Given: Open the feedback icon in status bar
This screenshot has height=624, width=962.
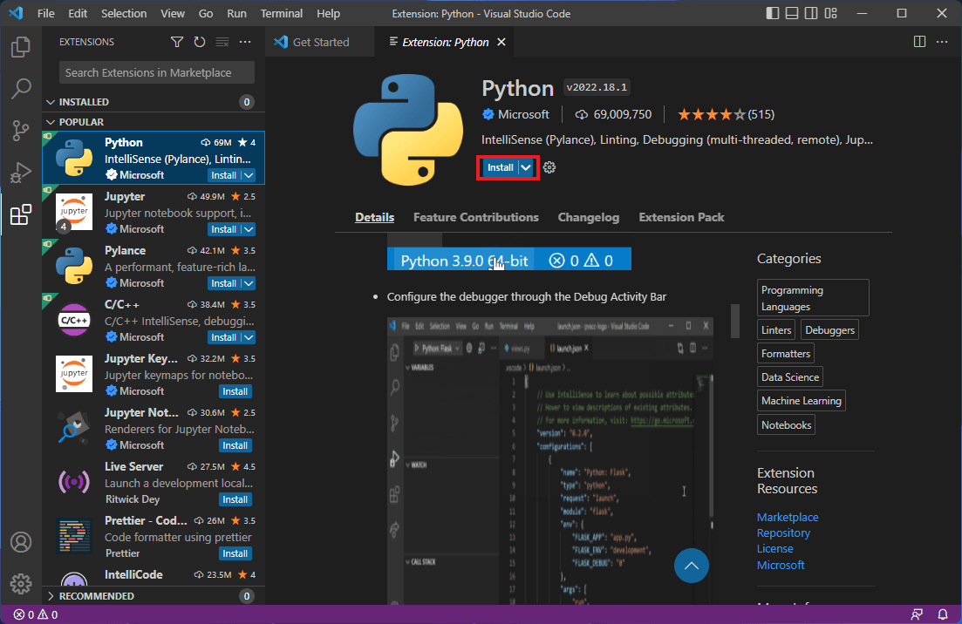Looking at the screenshot, I should 917,614.
